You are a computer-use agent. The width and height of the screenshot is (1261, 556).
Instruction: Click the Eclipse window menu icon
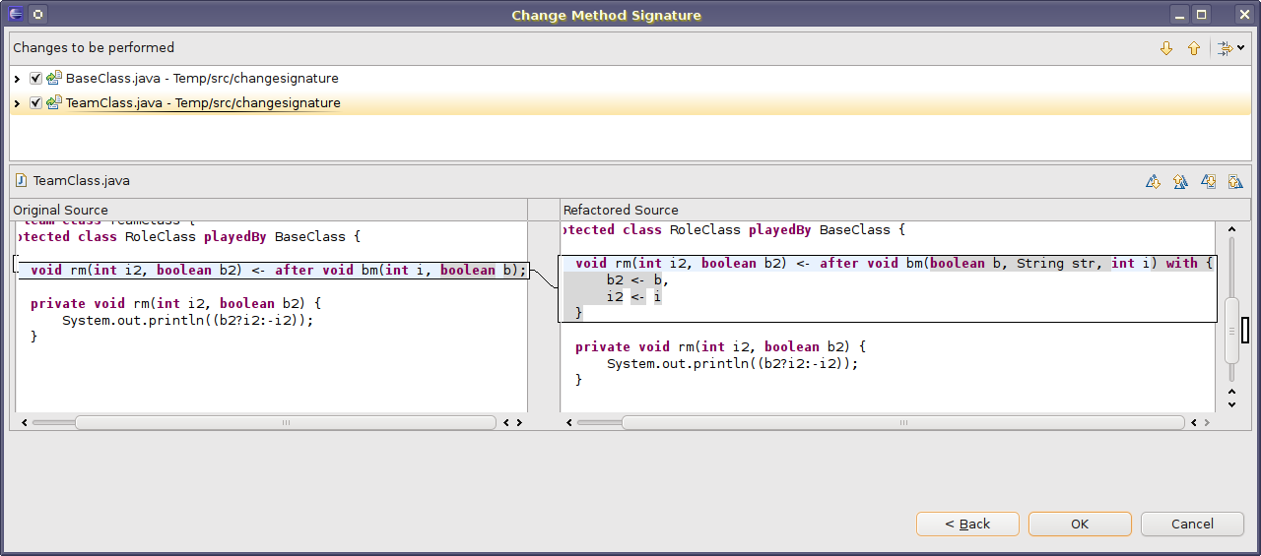(x=15, y=15)
